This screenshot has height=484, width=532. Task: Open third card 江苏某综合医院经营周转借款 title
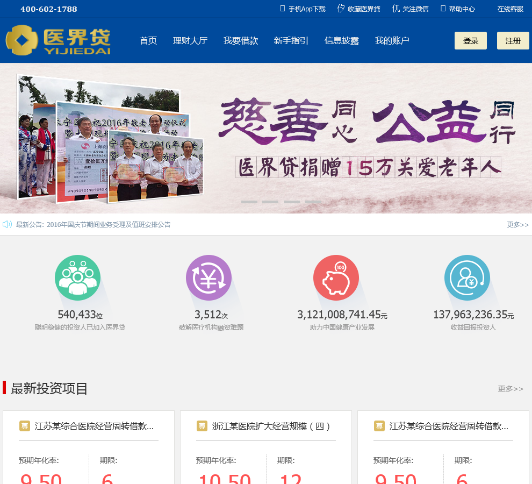coord(449,426)
